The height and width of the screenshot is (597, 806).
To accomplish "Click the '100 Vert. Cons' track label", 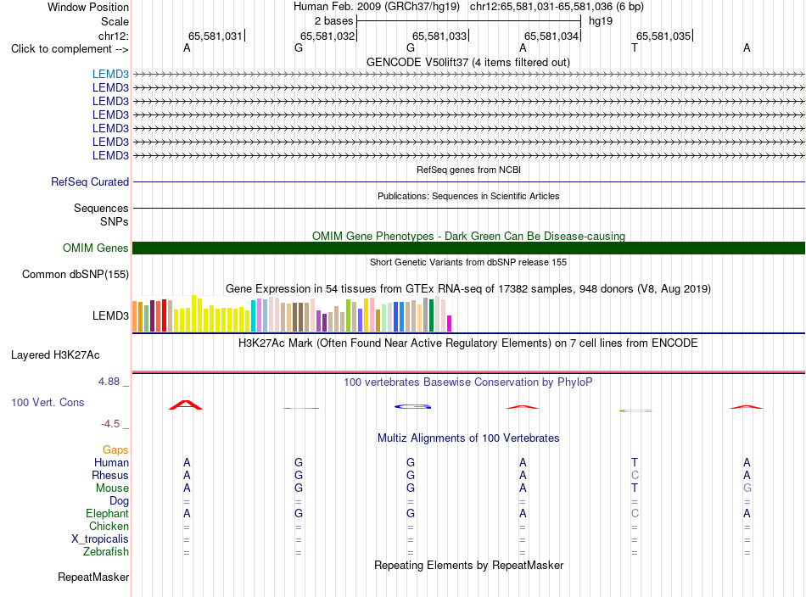I will pos(48,402).
